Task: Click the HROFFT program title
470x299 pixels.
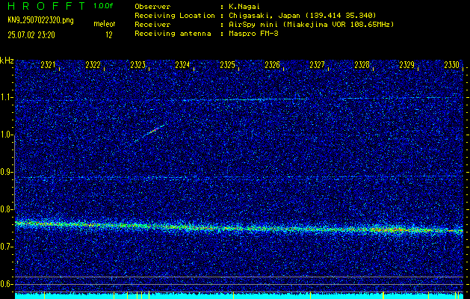Action: 47,6
